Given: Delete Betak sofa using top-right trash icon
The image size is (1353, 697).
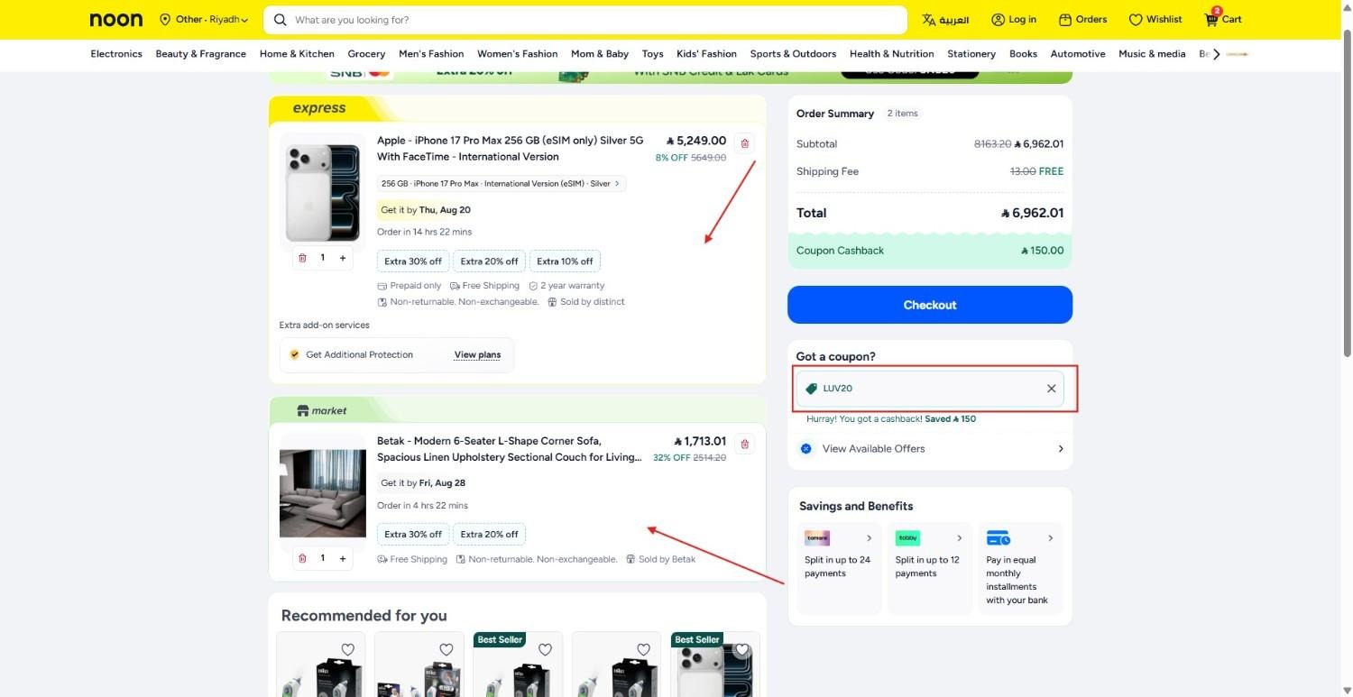Looking at the screenshot, I should [x=744, y=444].
